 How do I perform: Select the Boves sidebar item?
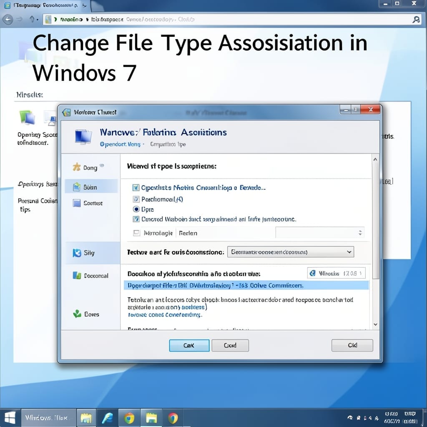[86, 314]
